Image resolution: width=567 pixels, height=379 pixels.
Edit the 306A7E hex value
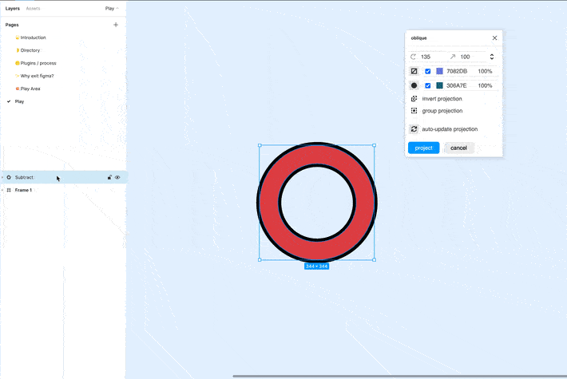(x=456, y=85)
